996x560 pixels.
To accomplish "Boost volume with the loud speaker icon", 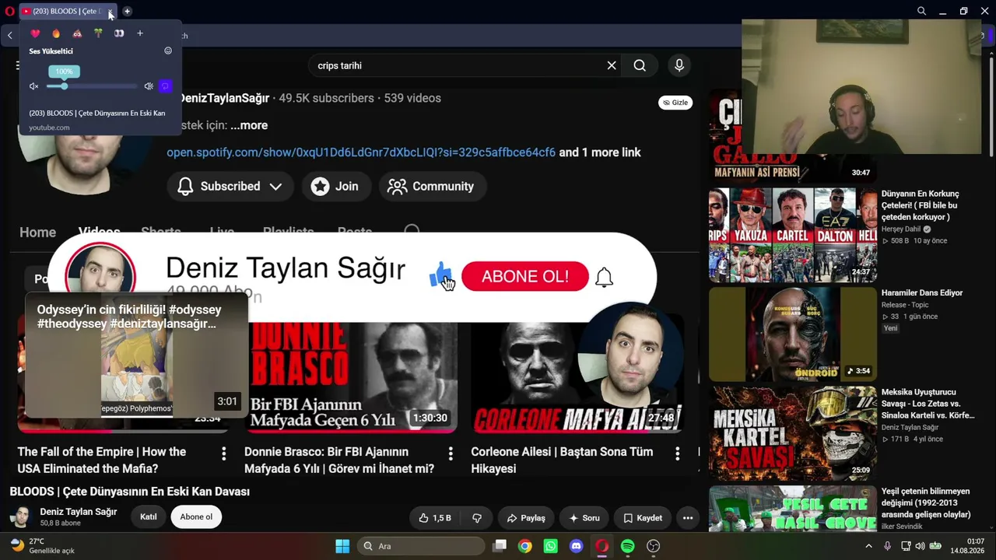I will pyautogui.click(x=149, y=86).
